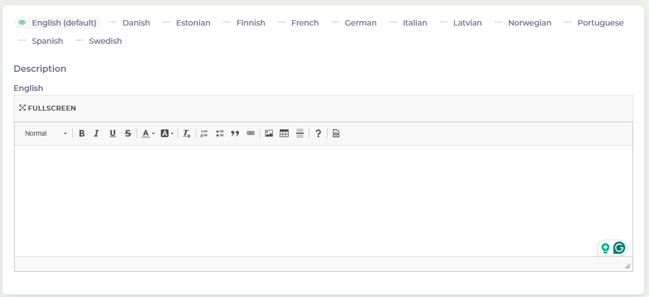Clear text formatting
Image resolution: width=649 pixels, height=297 pixels.
187,133
